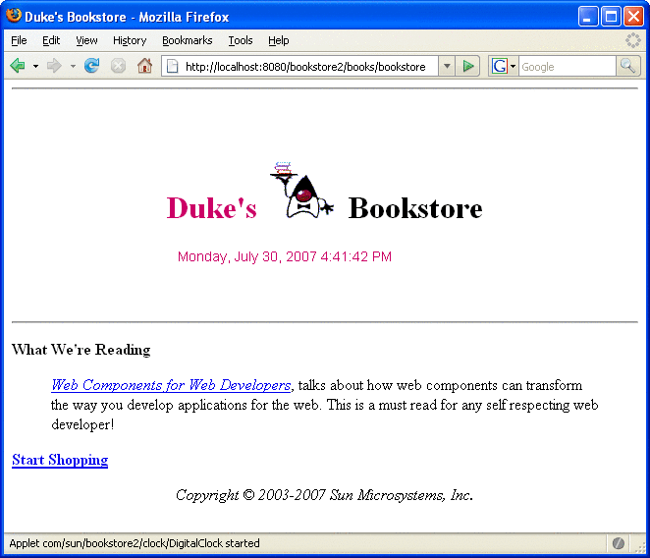The height and width of the screenshot is (558, 650).
Task: Focus the Google search box
Action: [x=568, y=67]
